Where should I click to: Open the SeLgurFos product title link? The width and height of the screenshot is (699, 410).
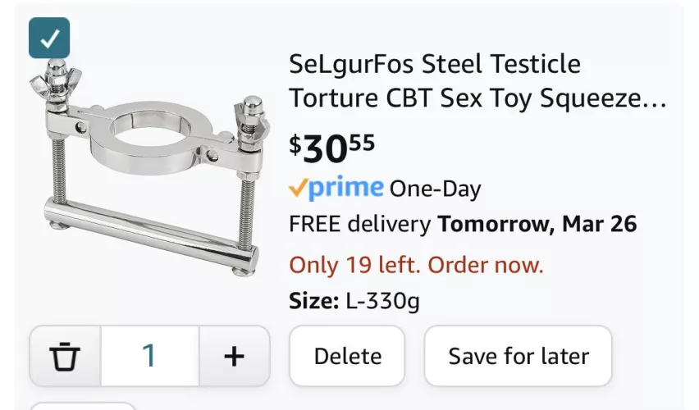coord(476,80)
